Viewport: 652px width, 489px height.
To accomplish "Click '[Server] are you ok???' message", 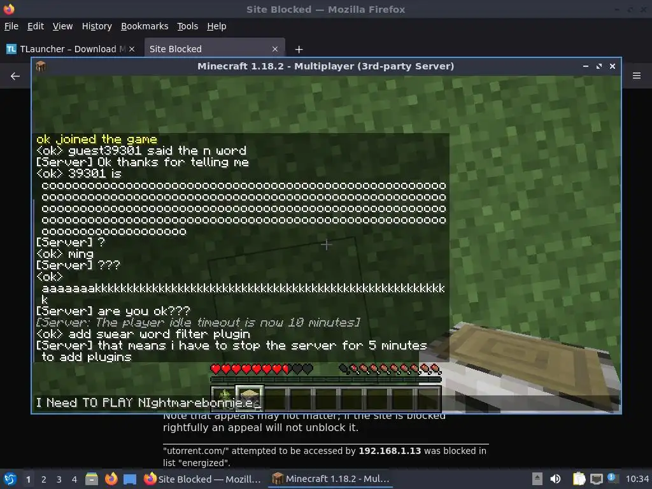I will [x=113, y=311].
